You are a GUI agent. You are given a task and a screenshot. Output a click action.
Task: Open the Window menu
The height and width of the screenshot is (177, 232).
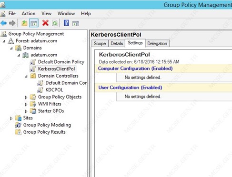pyautogui.click(x=66, y=14)
